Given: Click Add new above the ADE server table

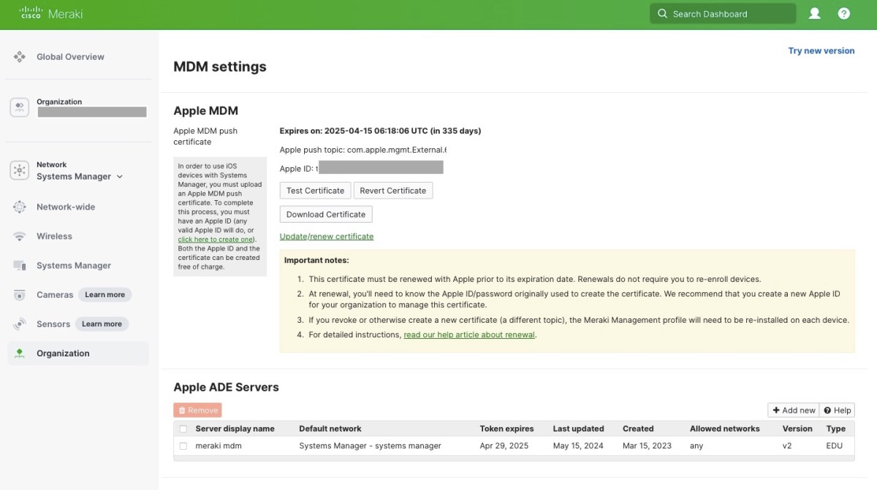Looking at the screenshot, I should (793, 410).
